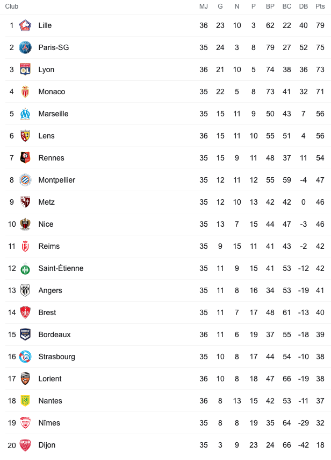Select the Strasbourg club logo
This screenshot has width=331, height=460.
click(x=25, y=357)
